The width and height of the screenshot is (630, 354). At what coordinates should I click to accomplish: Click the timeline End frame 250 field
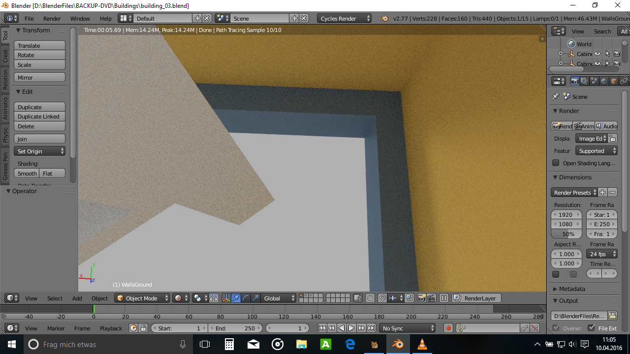[x=235, y=328]
